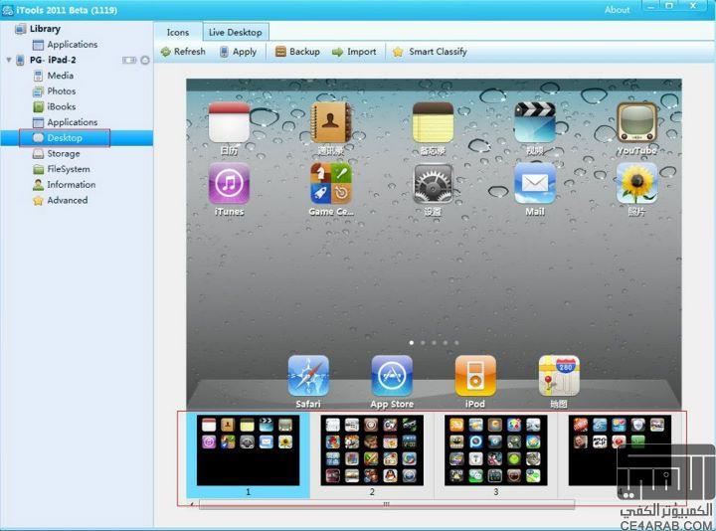This screenshot has width=716, height=531.
Task: Switch to the Icons tab
Action: point(178,33)
